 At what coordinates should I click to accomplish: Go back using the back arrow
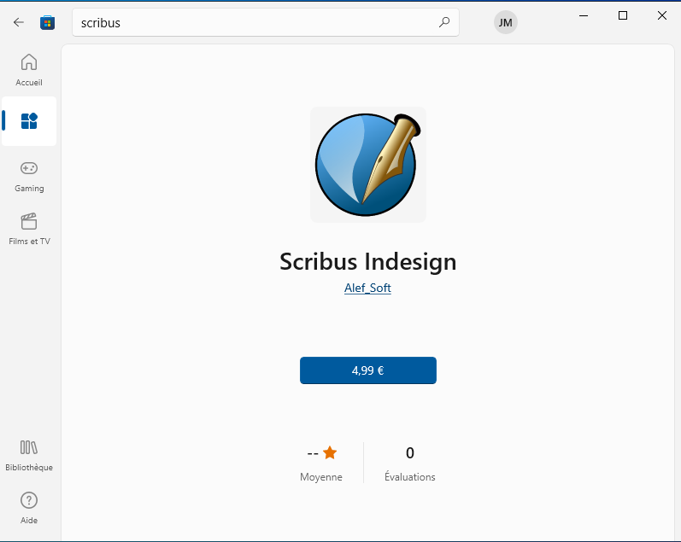19,22
